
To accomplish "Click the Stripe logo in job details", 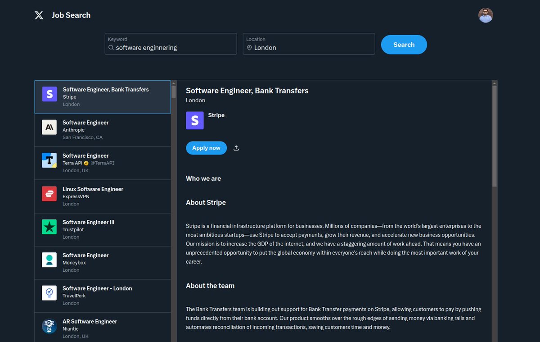I will 195,120.
